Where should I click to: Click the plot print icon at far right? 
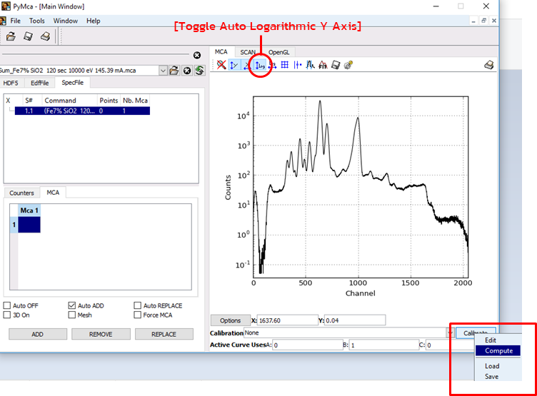[489, 65]
